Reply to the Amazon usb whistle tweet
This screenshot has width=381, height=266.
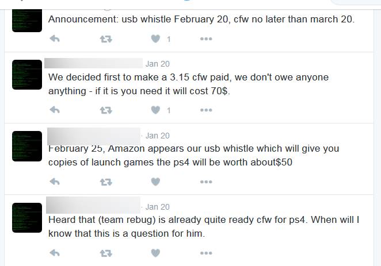(55, 182)
